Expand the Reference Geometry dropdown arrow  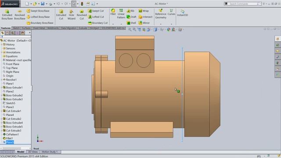[161, 24]
